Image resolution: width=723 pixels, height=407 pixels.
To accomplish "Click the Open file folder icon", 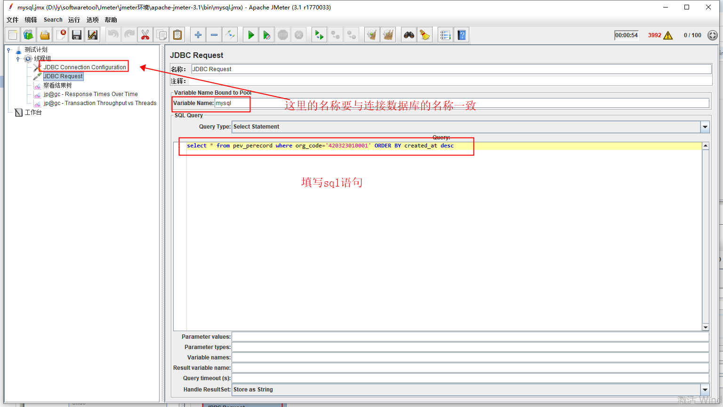I will pos(45,35).
